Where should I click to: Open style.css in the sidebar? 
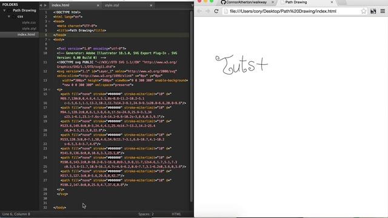pyautogui.click(x=28, y=22)
